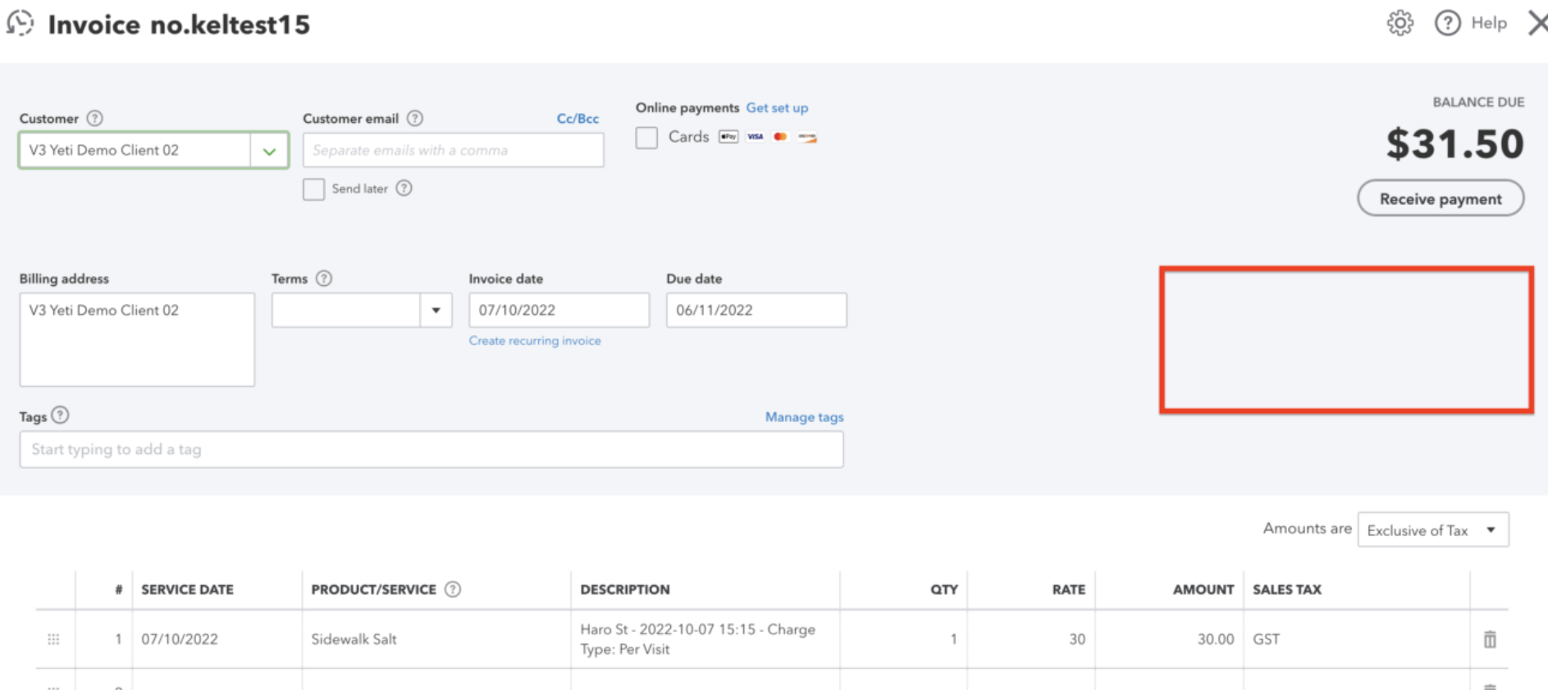Click the 30.00 amount cell
Screen dimensions: 1548x690
coord(1169,639)
